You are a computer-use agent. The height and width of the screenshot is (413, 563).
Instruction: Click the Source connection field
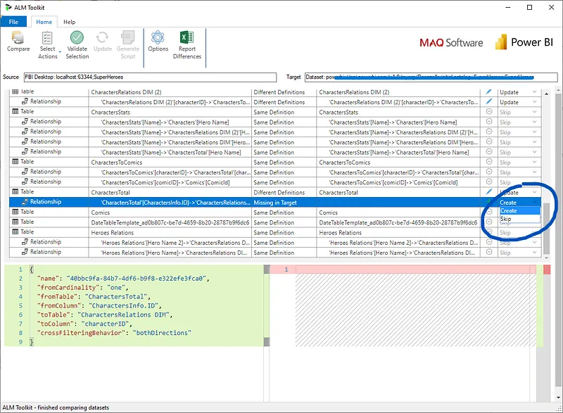click(150, 77)
